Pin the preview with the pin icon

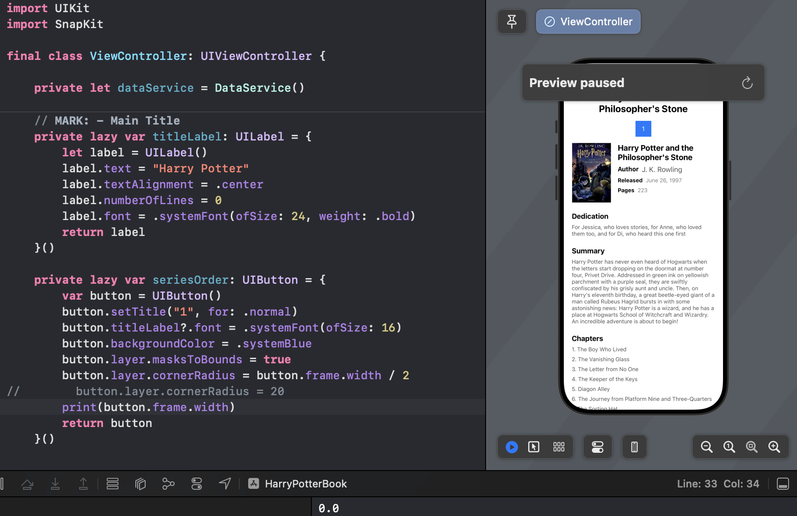pyautogui.click(x=512, y=22)
